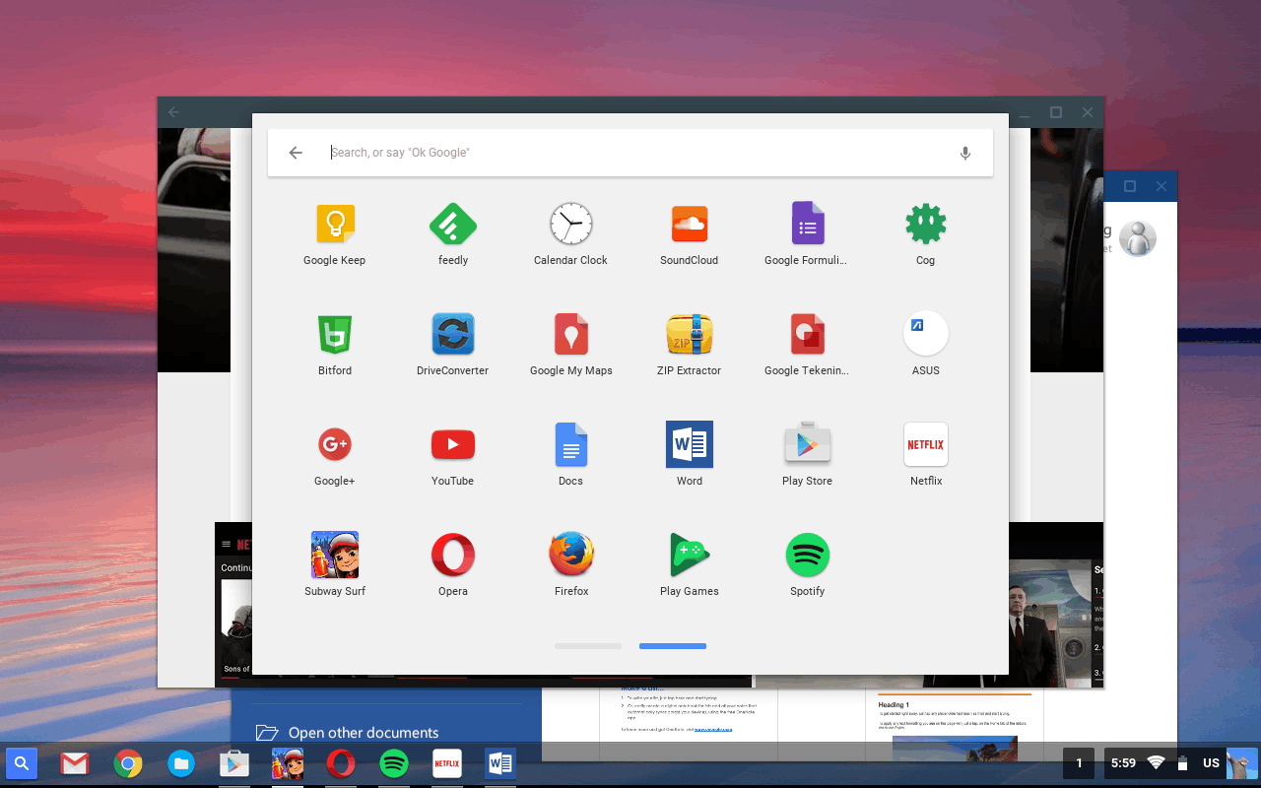Image resolution: width=1261 pixels, height=788 pixels.
Task: Launch Play Games
Action: point(690,556)
